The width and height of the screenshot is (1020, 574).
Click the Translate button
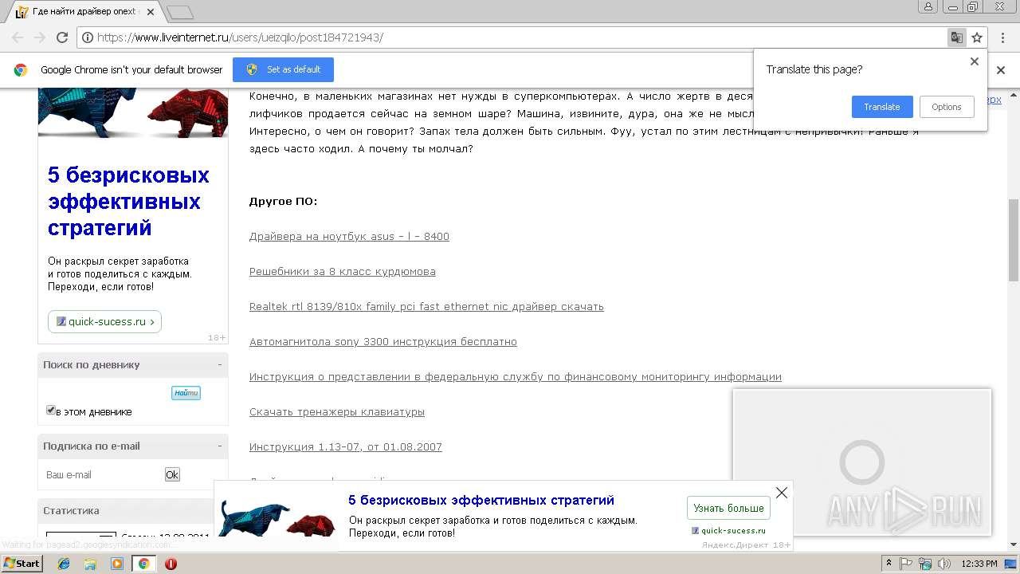[x=881, y=107]
